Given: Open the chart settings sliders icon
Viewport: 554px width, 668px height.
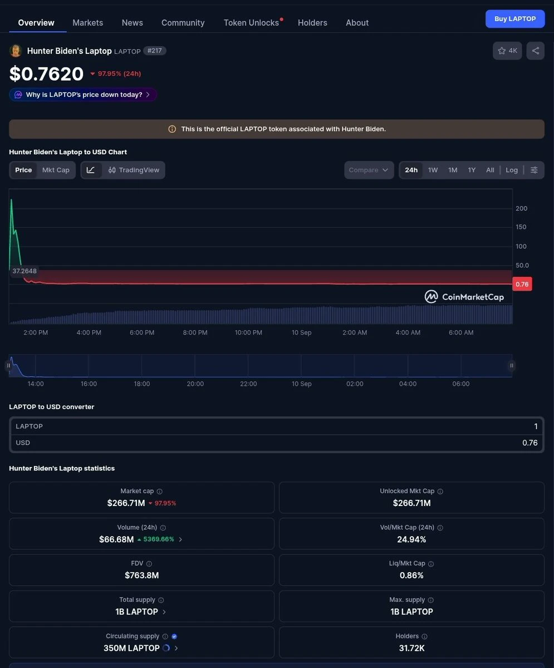Looking at the screenshot, I should pos(534,170).
